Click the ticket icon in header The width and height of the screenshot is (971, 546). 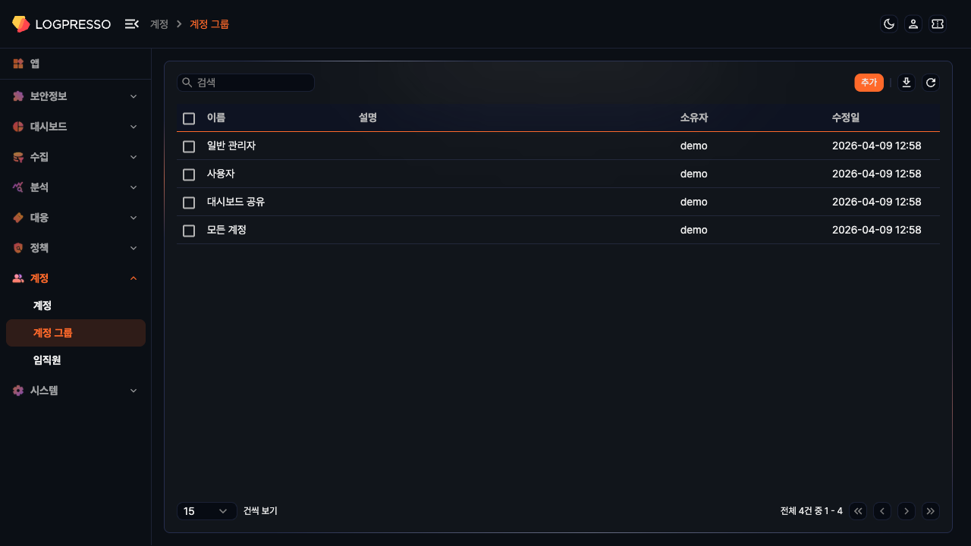click(x=938, y=24)
